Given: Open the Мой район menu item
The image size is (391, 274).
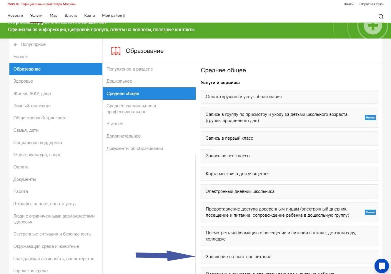Looking at the screenshot, I should pyautogui.click(x=114, y=16).
